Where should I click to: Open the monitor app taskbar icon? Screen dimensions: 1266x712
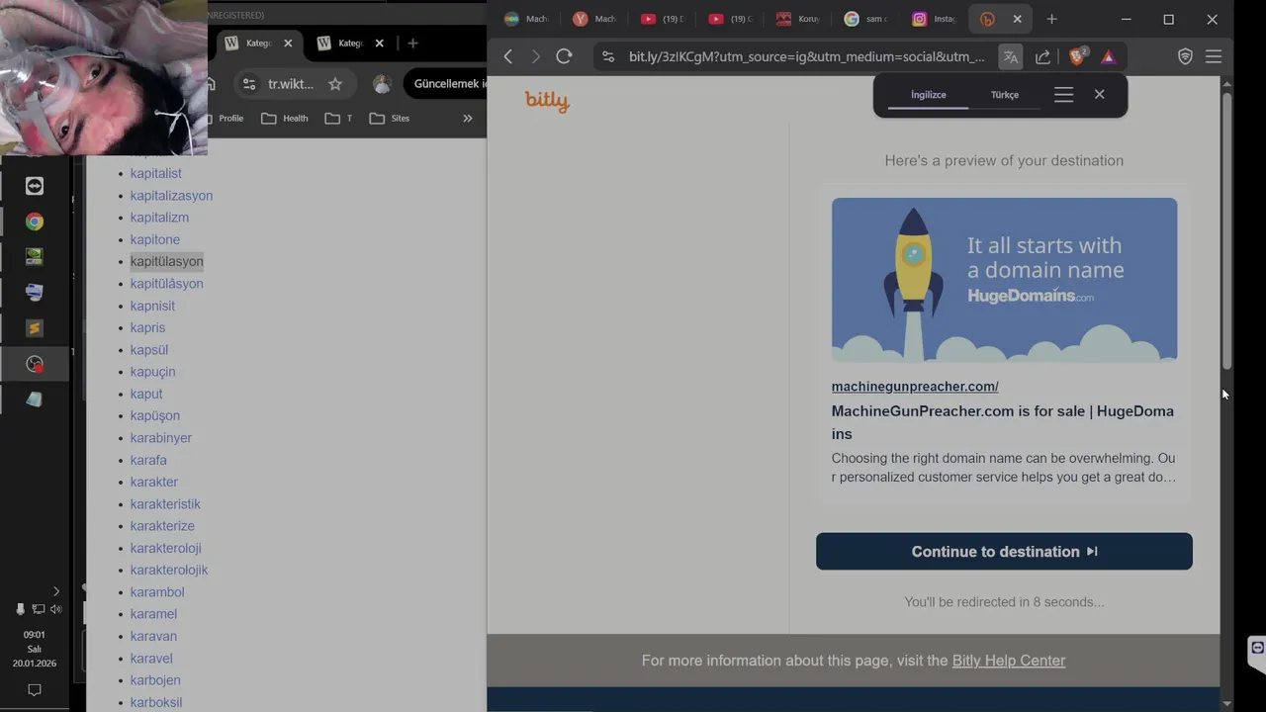[x=35, y=293]
